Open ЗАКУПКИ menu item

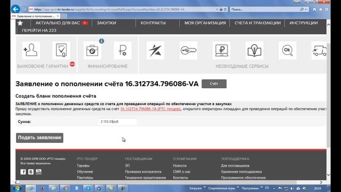point(107,23)
